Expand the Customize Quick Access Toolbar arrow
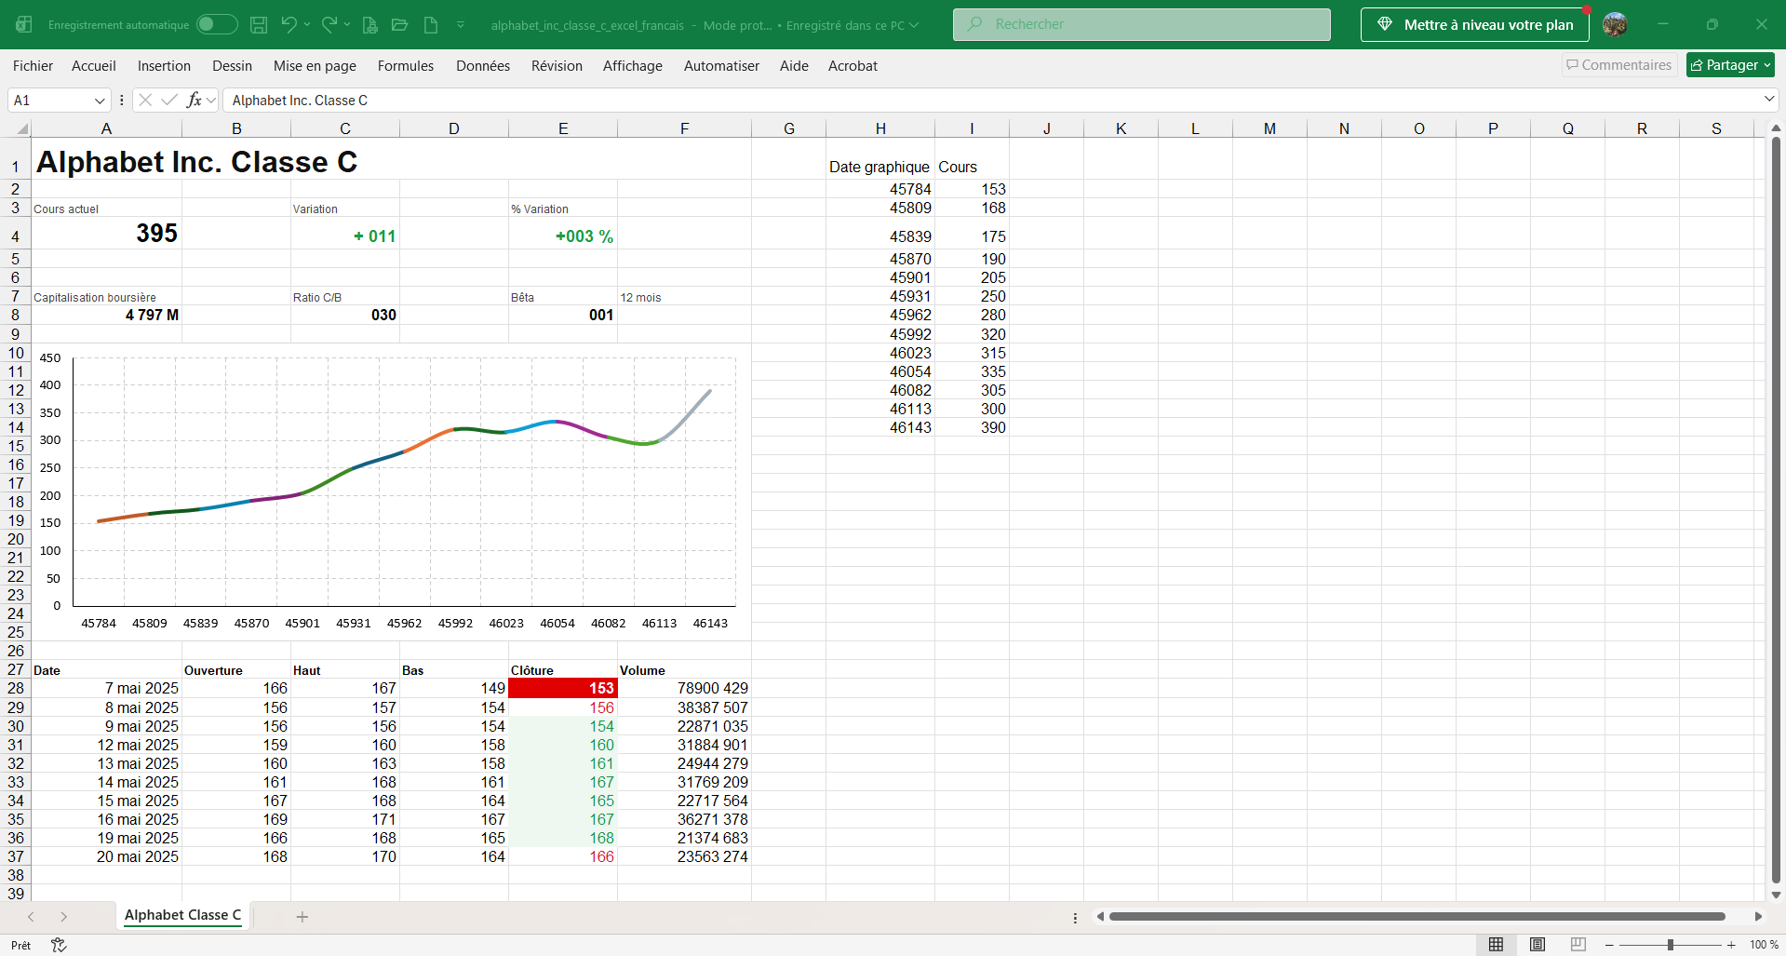 point(461,25)
